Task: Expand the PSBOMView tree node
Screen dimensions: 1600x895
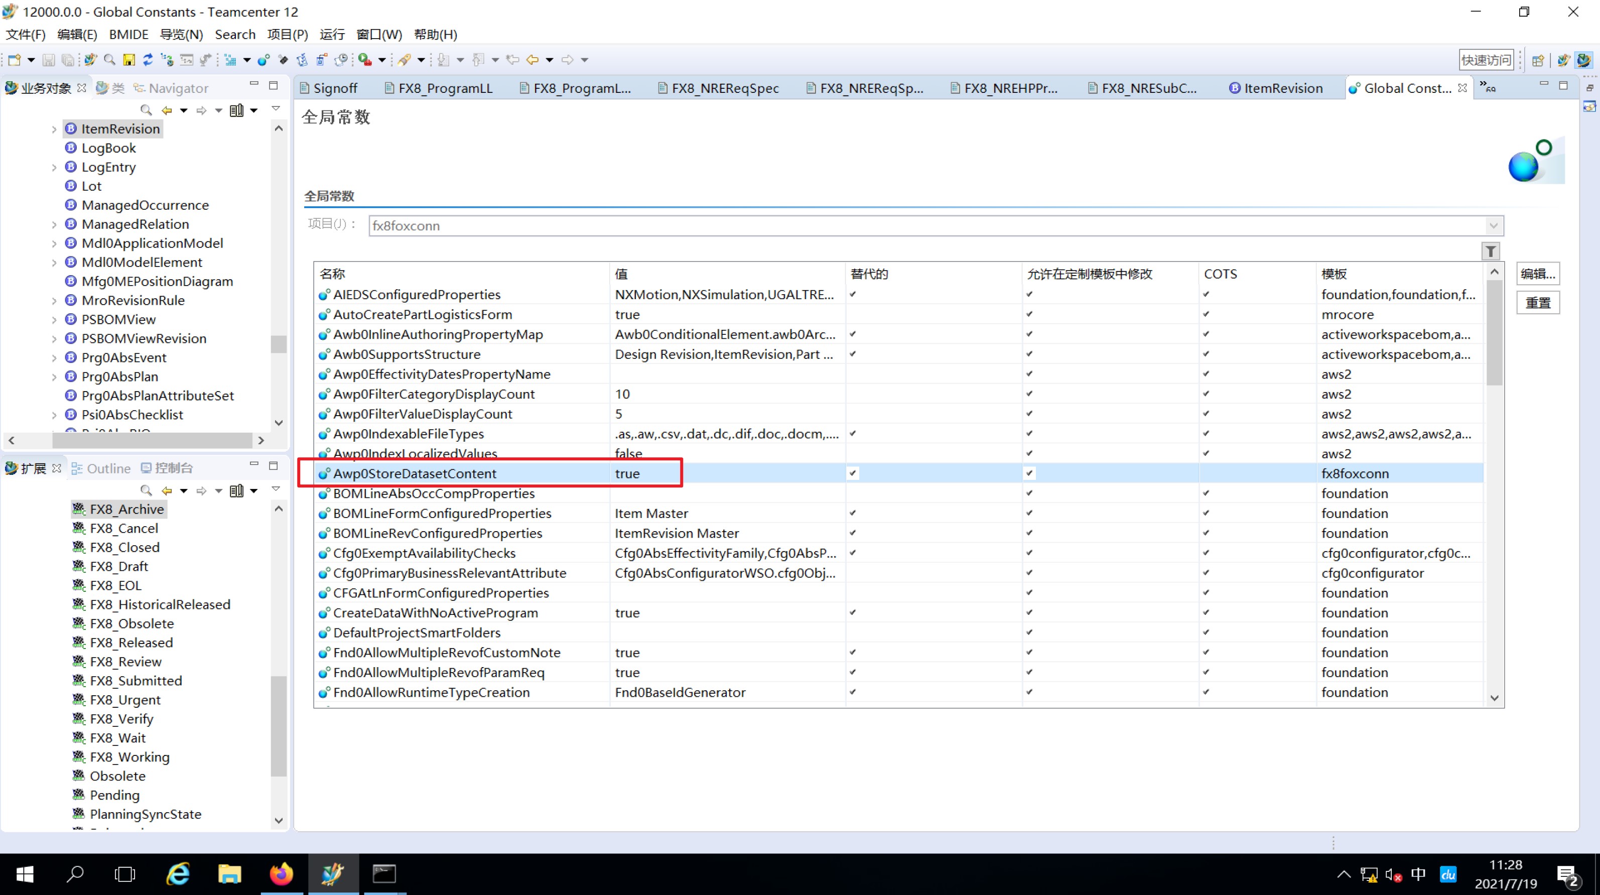Action: coord(54,320)
